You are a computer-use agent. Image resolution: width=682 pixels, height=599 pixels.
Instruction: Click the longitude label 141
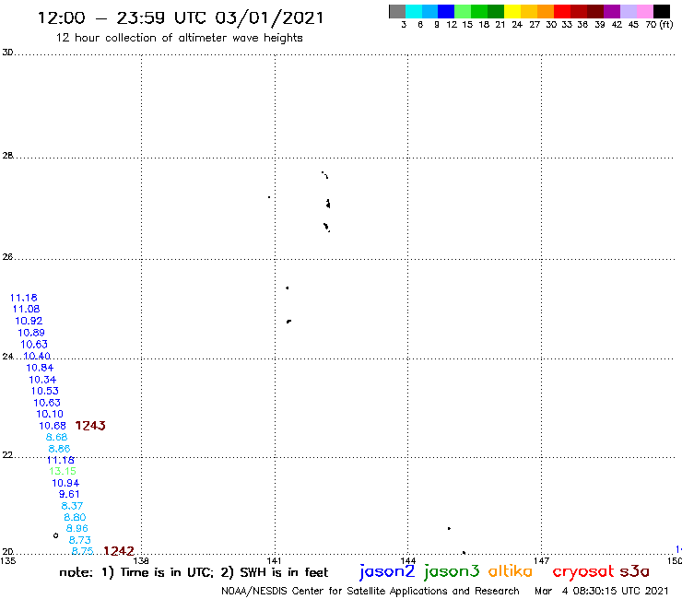[274, 560]
